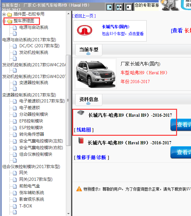This screenshot has height=216, width=191.
Task: Click the page icon beside EPB控制模块
Action: pyautogui.click(x=15, y=121)
